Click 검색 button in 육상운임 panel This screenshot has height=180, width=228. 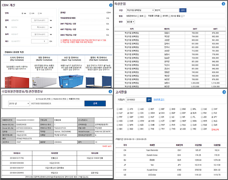click(183, 10)
